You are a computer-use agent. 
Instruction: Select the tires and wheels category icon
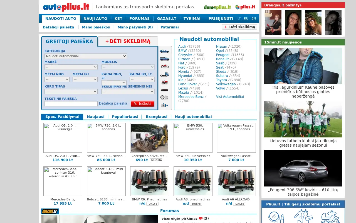(164, 97)
